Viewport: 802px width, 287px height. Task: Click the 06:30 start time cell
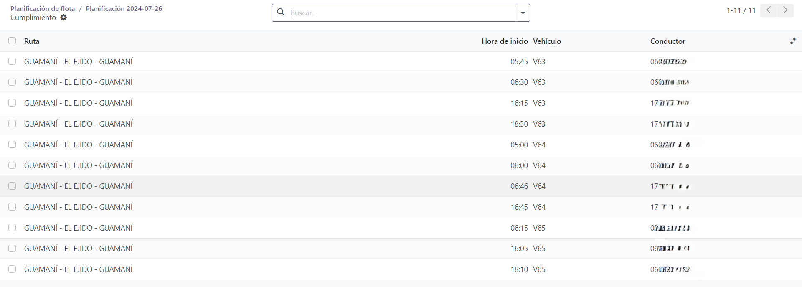(x=519, y=82)
